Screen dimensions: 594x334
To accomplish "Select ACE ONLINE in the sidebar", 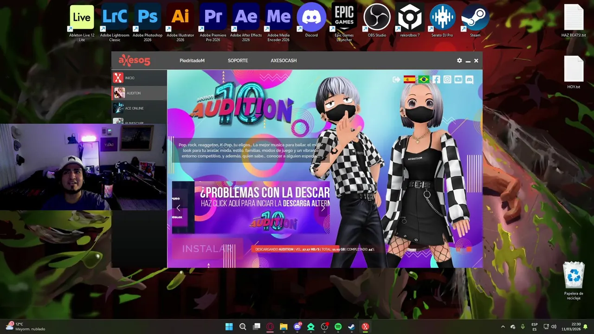I will [139, 108].
